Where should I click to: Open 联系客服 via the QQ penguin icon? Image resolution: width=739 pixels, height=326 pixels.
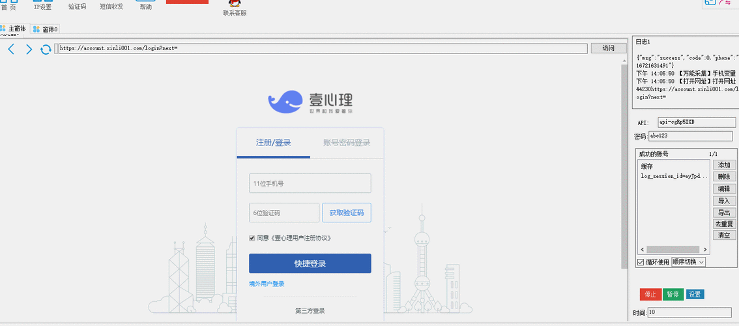tap(234, 3)
